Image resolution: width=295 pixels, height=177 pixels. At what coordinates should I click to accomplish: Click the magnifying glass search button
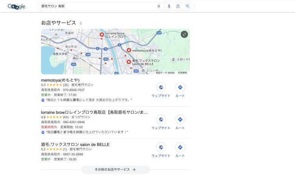[187, 6]
